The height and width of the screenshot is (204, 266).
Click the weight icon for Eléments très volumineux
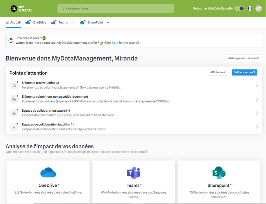click(x=14, y=85)
